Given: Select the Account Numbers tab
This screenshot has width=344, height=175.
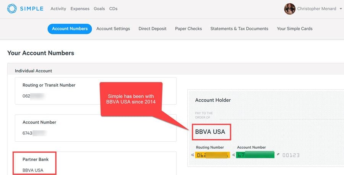Looking at the screenshot, I should click(70, 29).
